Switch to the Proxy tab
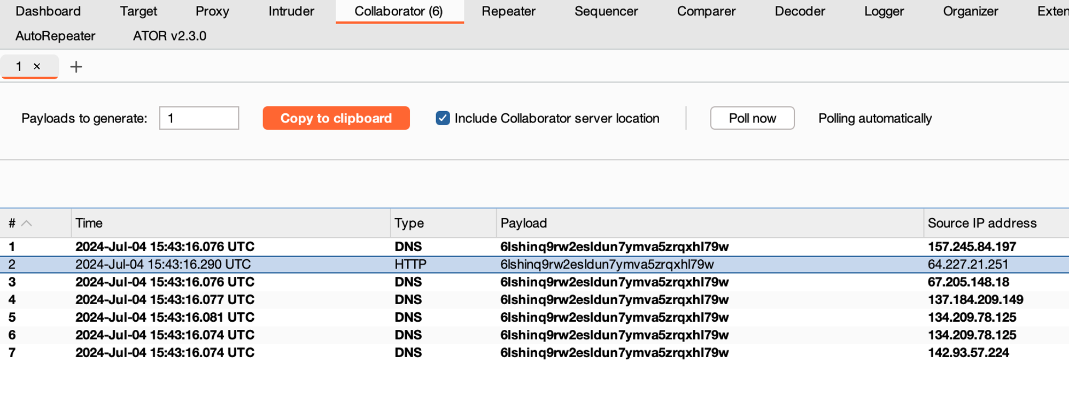1069x410 pixels. click(x=212, y=11)
